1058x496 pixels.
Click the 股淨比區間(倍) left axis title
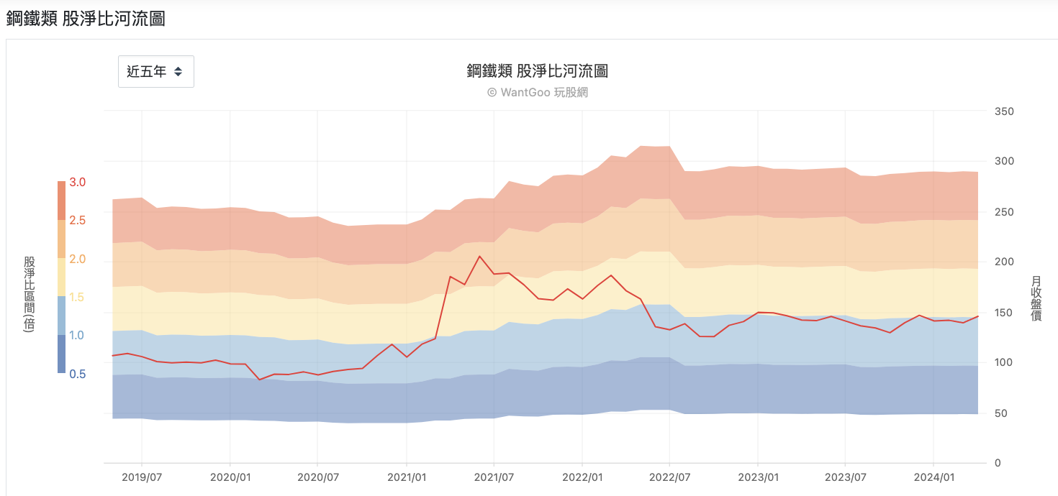tap(29, 294)
